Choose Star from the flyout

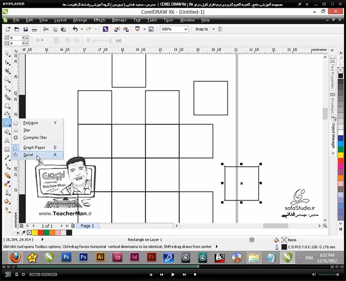click(38, 130)
